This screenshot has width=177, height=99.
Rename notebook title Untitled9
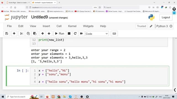[x=40, y=17]
